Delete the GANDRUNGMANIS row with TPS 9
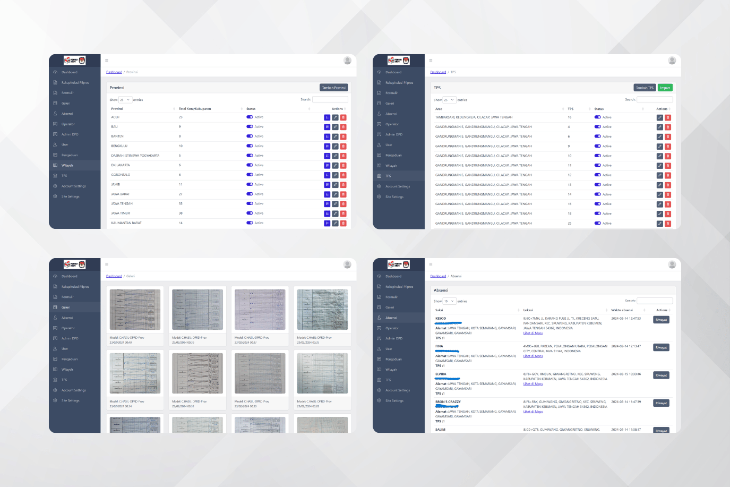Viewport: 730px width, 487px height. point(667,146)
